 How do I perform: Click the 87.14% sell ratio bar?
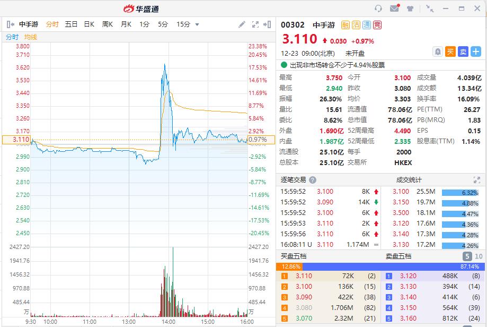coord(394,266)
